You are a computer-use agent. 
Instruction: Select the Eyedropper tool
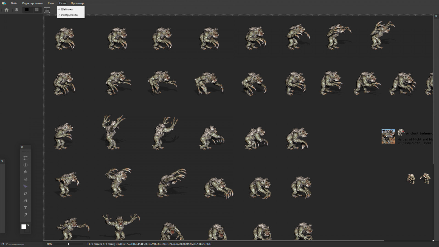point(26,215)
